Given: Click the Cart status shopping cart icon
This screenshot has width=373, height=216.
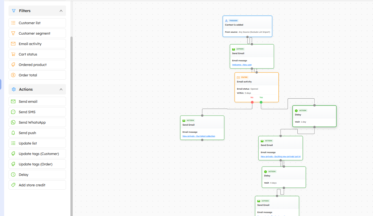Looking at the screenshot, I should (x=13, y=54).
